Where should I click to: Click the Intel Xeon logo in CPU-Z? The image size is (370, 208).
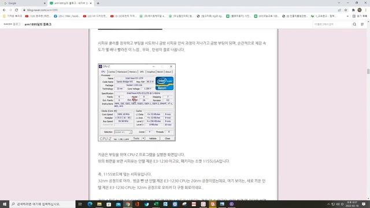(x=164, y=83)
